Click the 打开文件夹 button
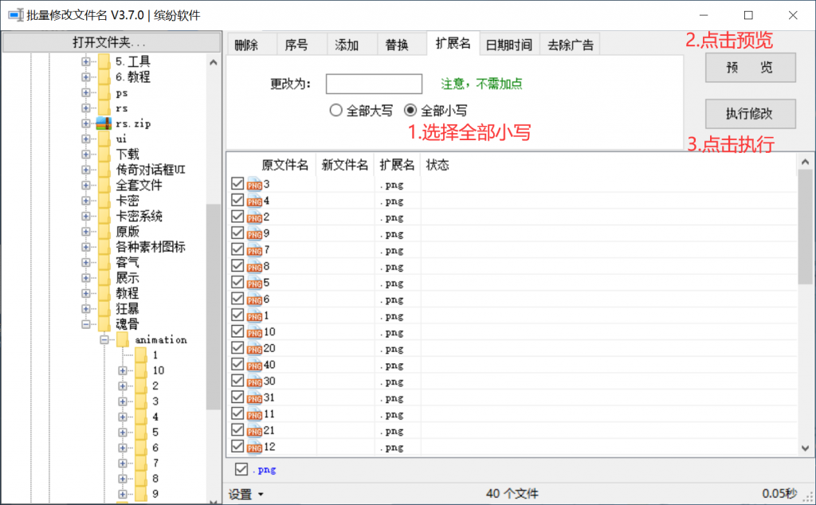 (112, 42)
